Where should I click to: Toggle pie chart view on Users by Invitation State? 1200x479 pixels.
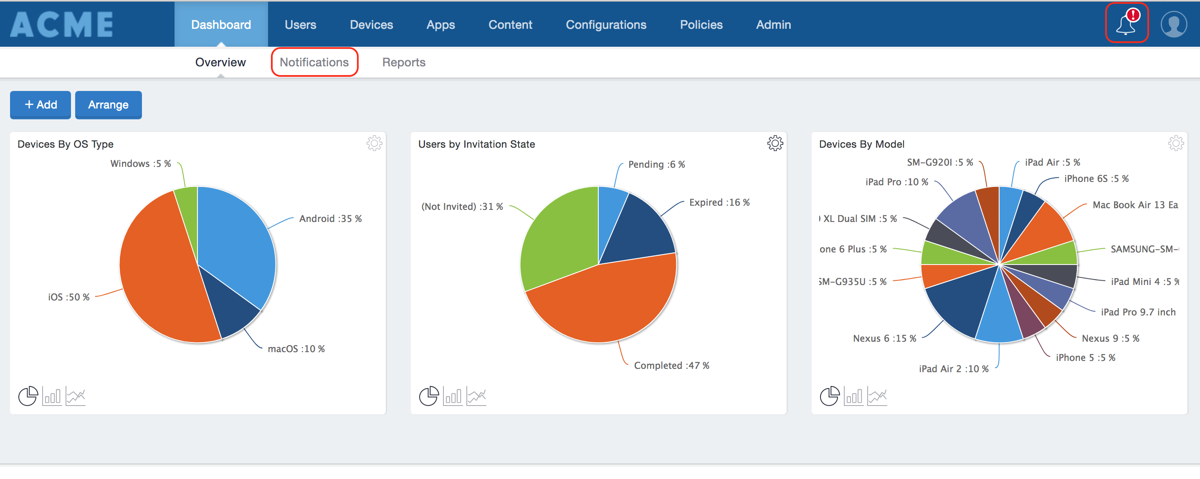pyautogui.click(x=428, y=396)
